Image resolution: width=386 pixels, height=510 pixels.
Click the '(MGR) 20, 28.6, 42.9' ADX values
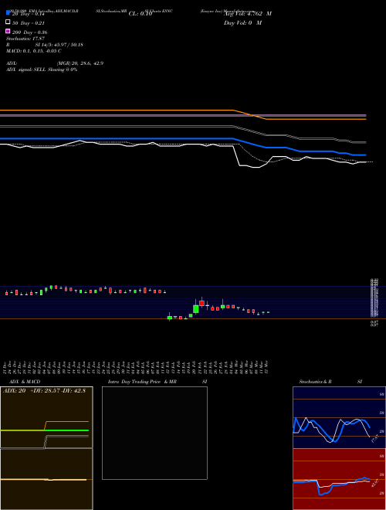point(80,63)
